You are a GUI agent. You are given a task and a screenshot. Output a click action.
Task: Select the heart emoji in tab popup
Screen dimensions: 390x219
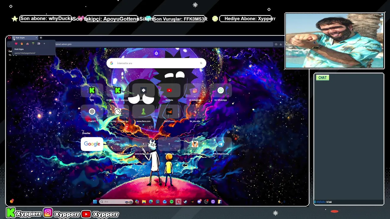(16, 44)
